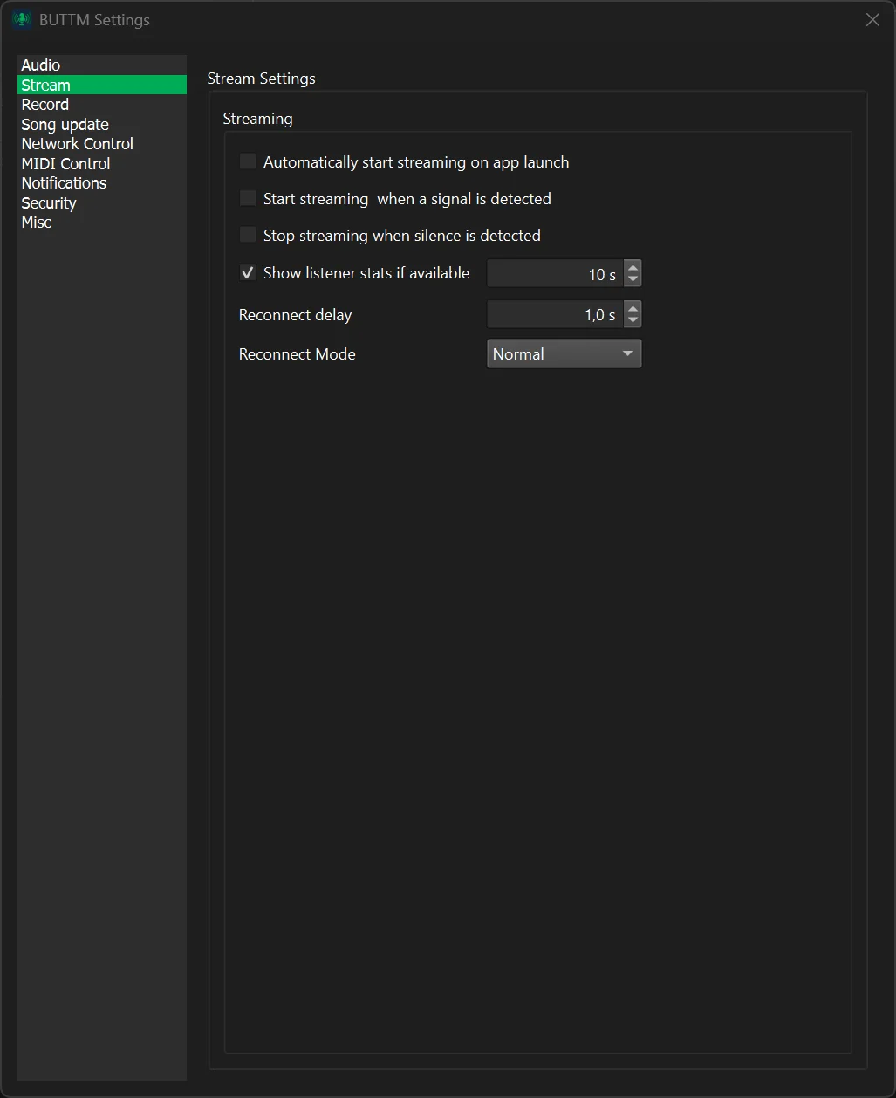The image size is (896, 1098).
Task: Switch to the Record section
Action: pos(44,104)
